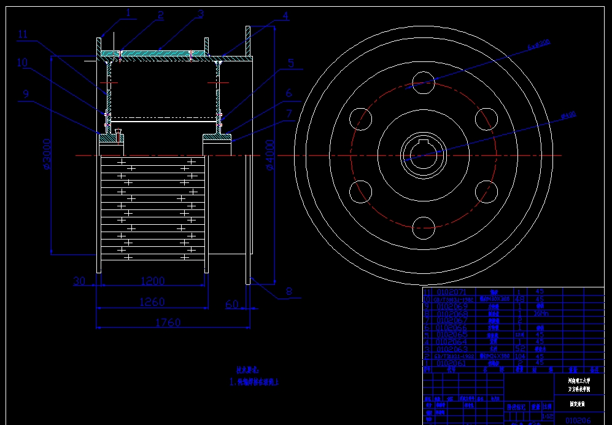The height and width of the screenshot is (425, 612).
Task: Click parts list code 0102067
Action: pyautogui.click(x=452, y=321)
